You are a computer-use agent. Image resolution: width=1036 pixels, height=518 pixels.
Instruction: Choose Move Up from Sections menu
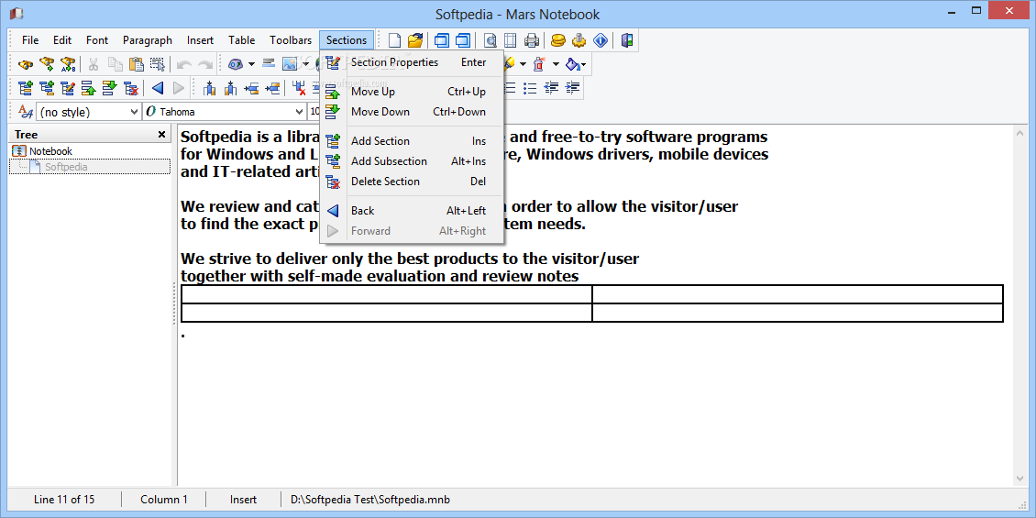pyautogui.click(x=412, y=91)
